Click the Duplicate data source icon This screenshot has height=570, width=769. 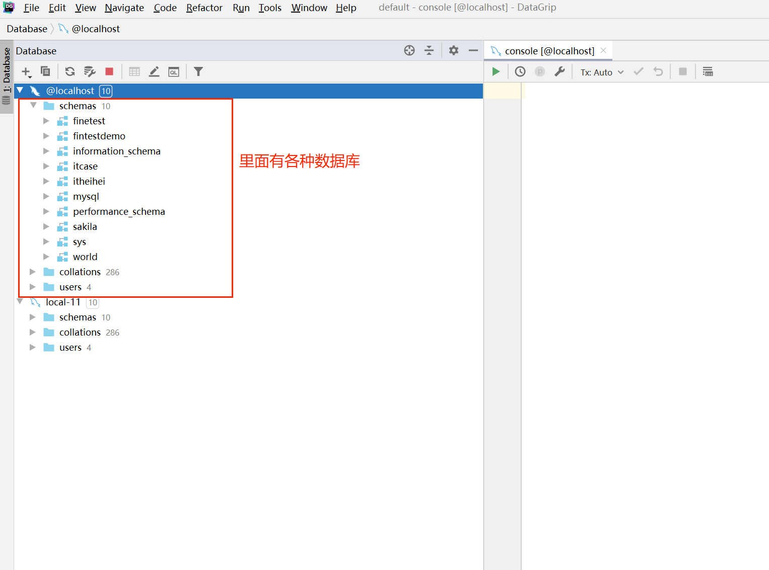tap(45, 71)
